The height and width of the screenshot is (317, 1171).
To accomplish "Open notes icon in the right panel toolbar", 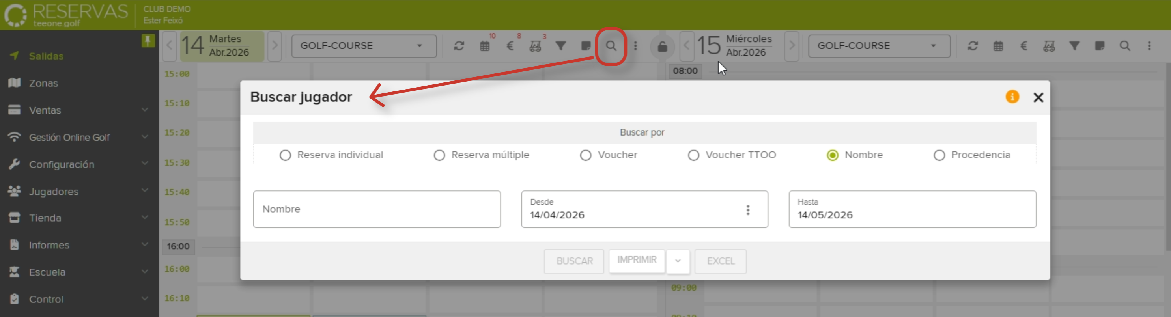I will pos(1100,46).
